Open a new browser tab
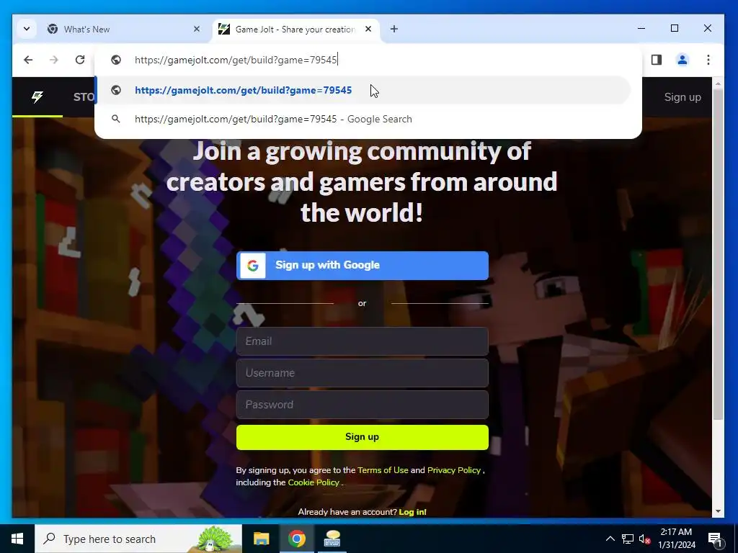 [x=394, y=29]
